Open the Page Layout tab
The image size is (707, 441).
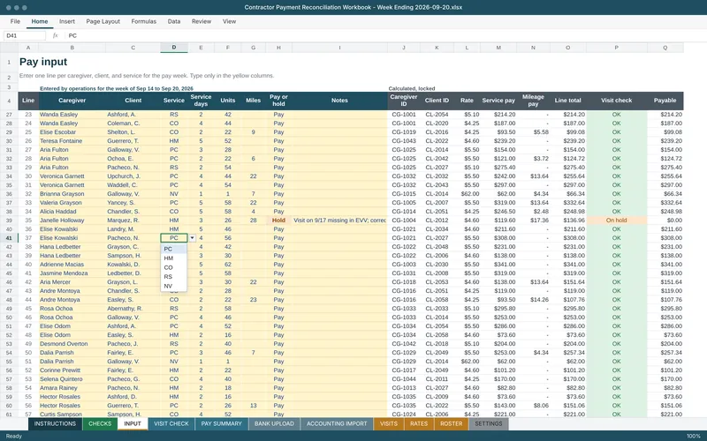(103, 21)
